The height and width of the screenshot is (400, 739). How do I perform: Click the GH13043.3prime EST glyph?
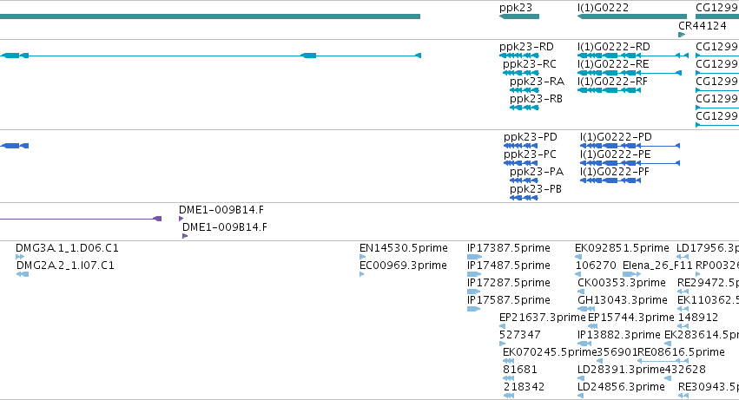click(585, 309)
